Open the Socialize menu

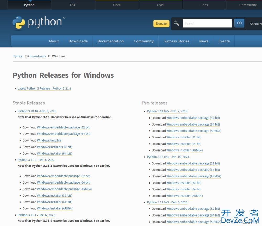[256, 24]
